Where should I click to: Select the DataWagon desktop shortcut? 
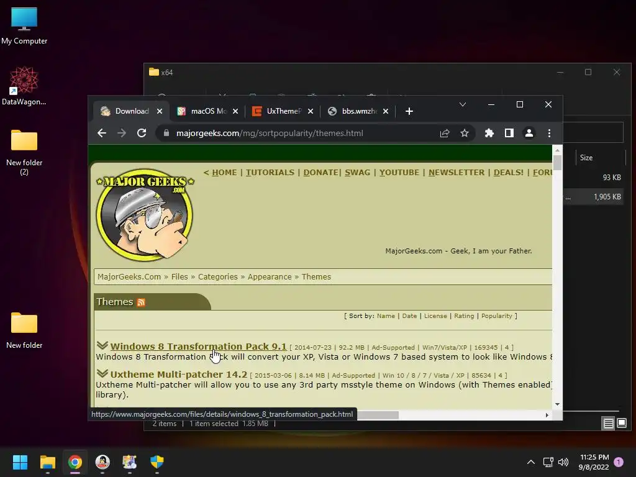(x=24, y=86)
